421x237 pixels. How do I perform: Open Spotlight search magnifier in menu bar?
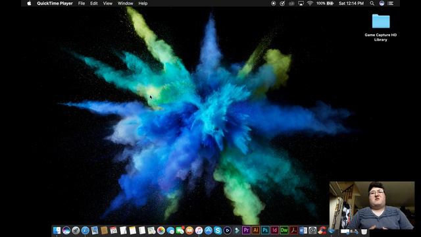[372, 3]
